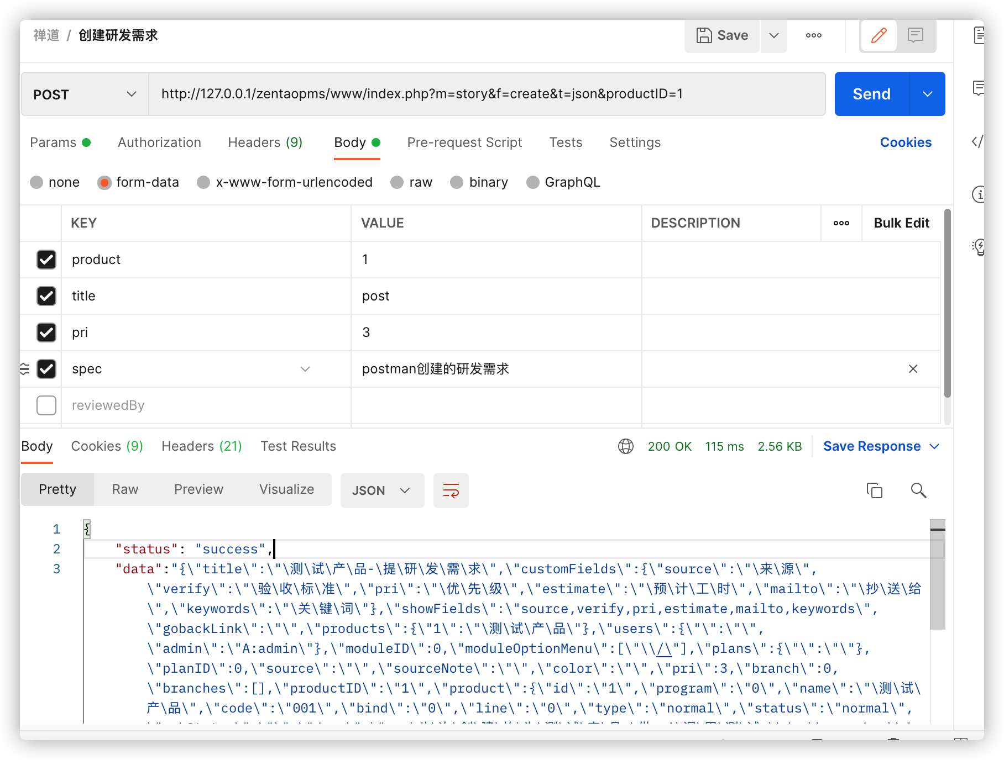1004x760 pixels.
Task: Toggle the line wrap icon
Action: pos(451,490)
